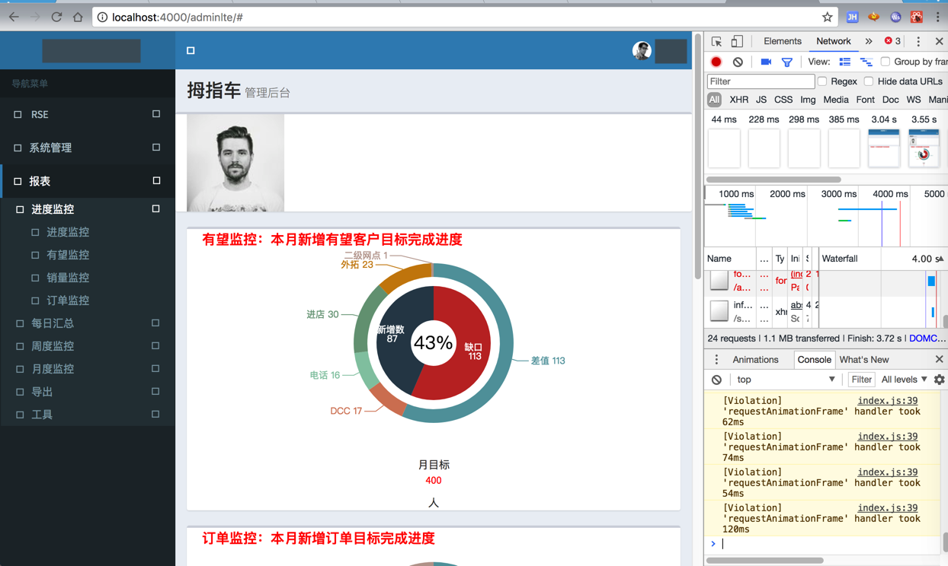Switch to the Elements tab
This screenshot has width=948, height=566.
pos(782,41)
